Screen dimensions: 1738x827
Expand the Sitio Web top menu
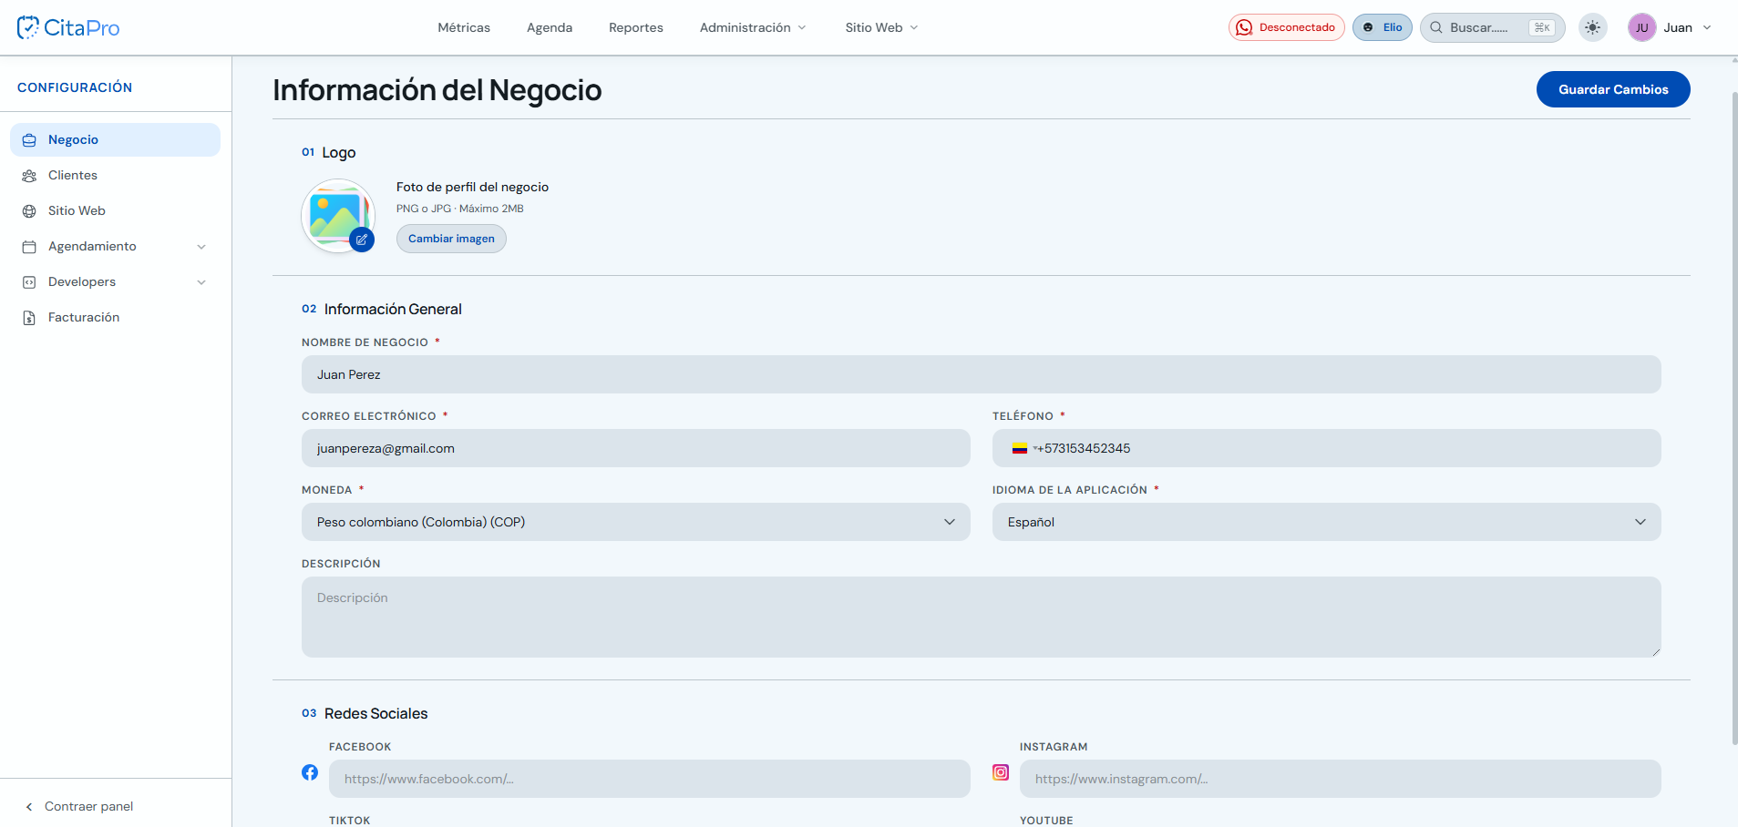[x=881, y=27]
